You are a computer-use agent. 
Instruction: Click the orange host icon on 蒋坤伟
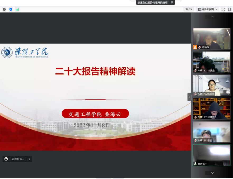(195, 47)
